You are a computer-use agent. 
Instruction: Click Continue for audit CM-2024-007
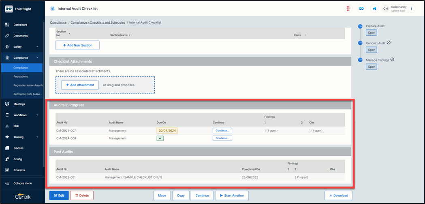(222, 131)
